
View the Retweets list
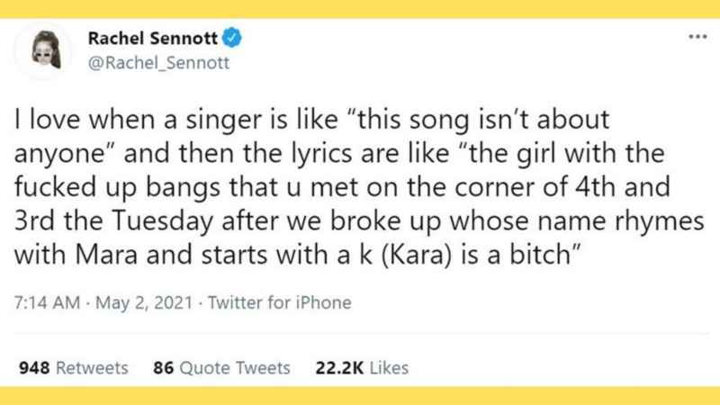point(92,367)
